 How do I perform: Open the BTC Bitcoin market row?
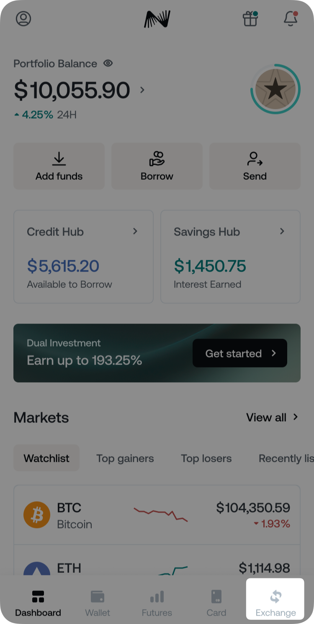(157, 515)
